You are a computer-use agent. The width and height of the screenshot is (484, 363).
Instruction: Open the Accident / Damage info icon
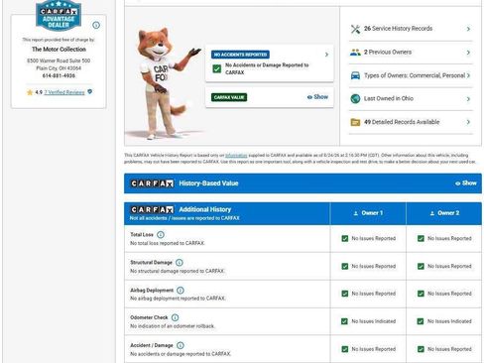tap(181, 345)
